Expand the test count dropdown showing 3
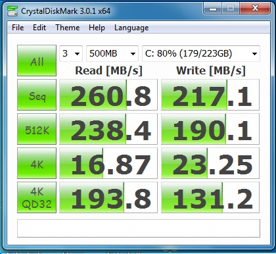Viewport: 276px width, 254px height. point(71,53)
